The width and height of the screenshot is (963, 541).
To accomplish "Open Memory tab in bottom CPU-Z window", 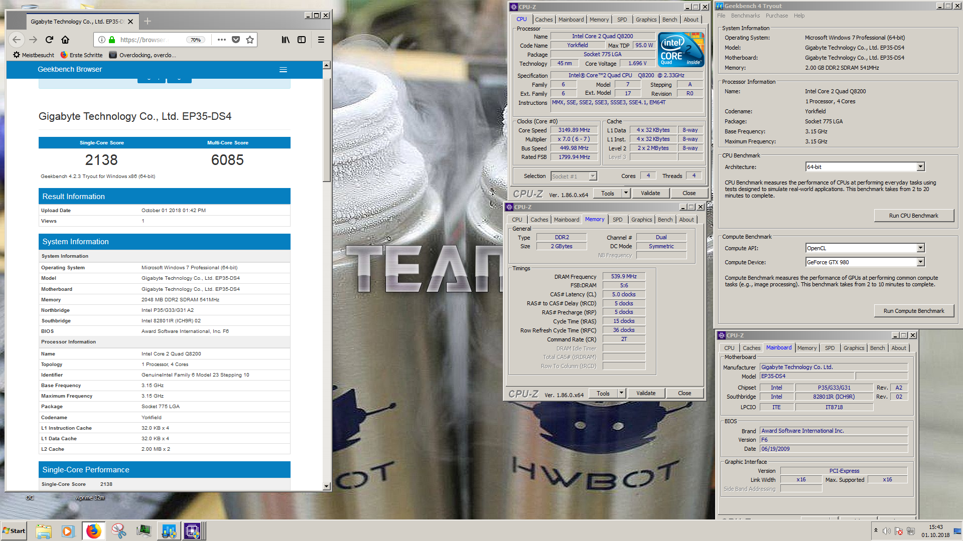I will (x=807, y=348).
